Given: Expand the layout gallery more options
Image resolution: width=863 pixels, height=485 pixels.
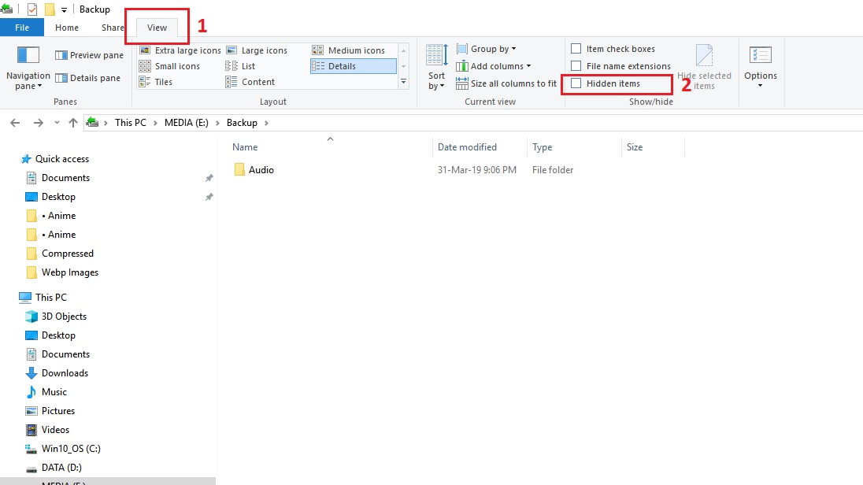Looking at the screenshot, I should (x=403, y=82).
